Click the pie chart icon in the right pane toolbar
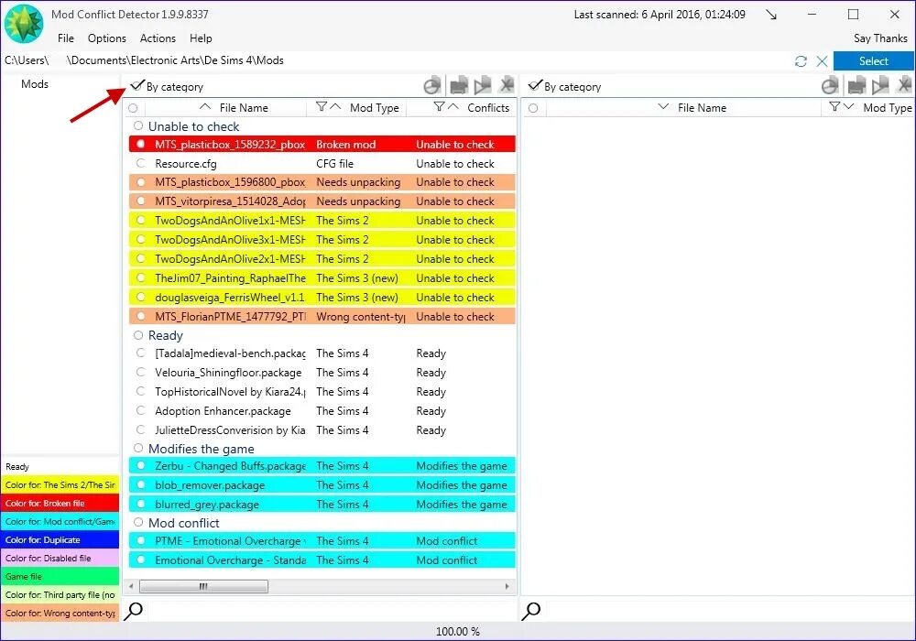Screen dimensions: 916x641 830,86
